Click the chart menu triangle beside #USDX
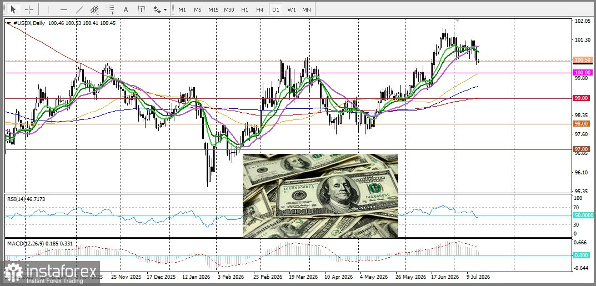Image resolution: width=596 pixels, height=286 pixels. click(8, 23)
